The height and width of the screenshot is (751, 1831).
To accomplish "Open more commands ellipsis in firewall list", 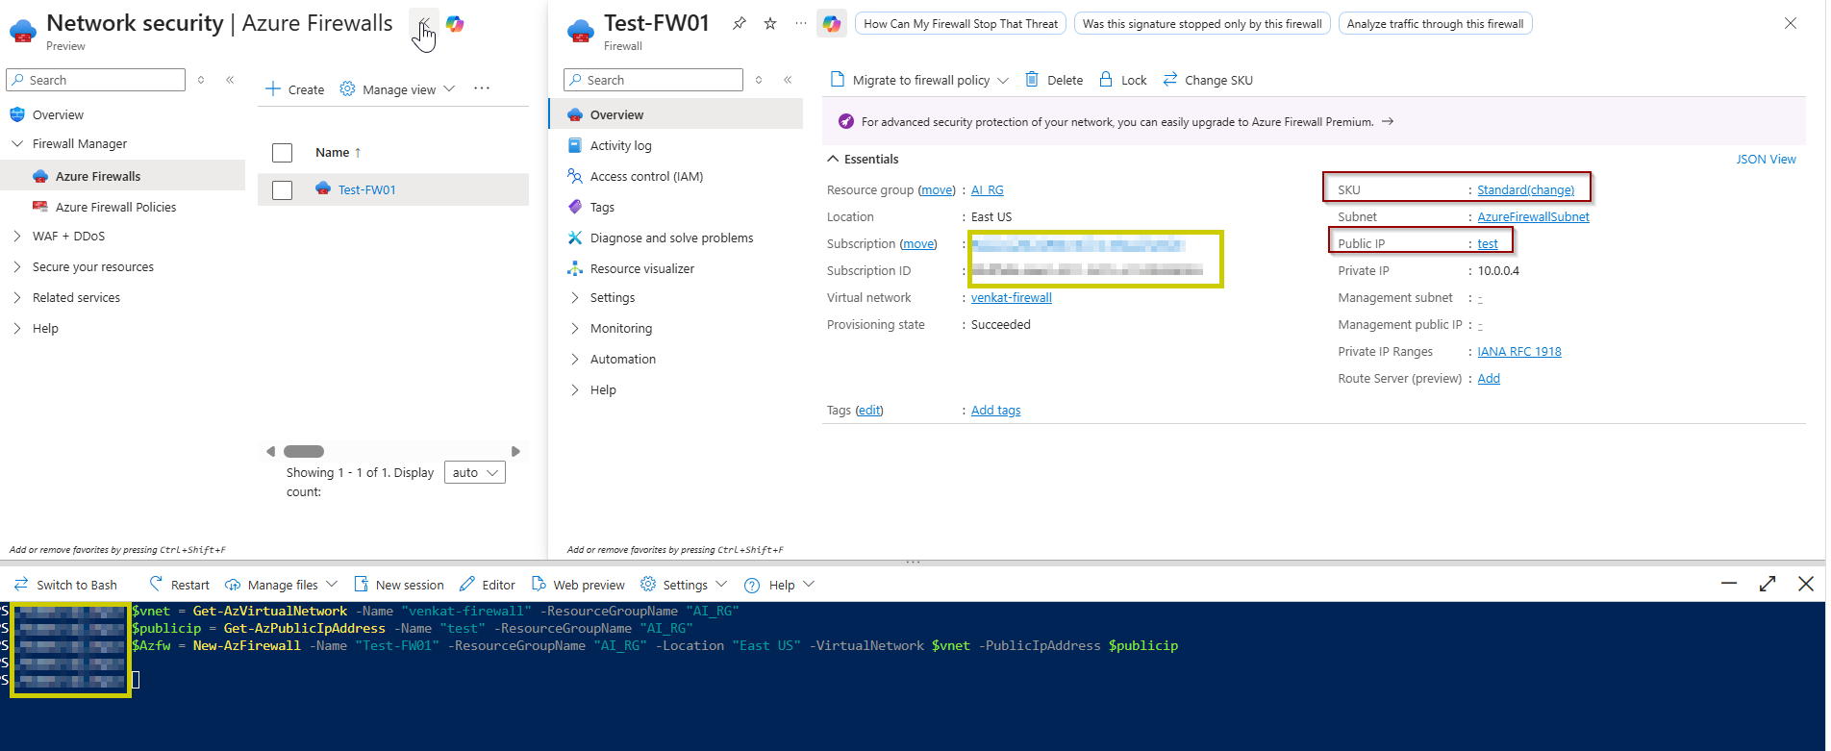I will (482, 88).
